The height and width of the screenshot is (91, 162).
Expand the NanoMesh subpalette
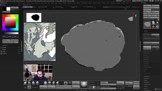[147, 78]
